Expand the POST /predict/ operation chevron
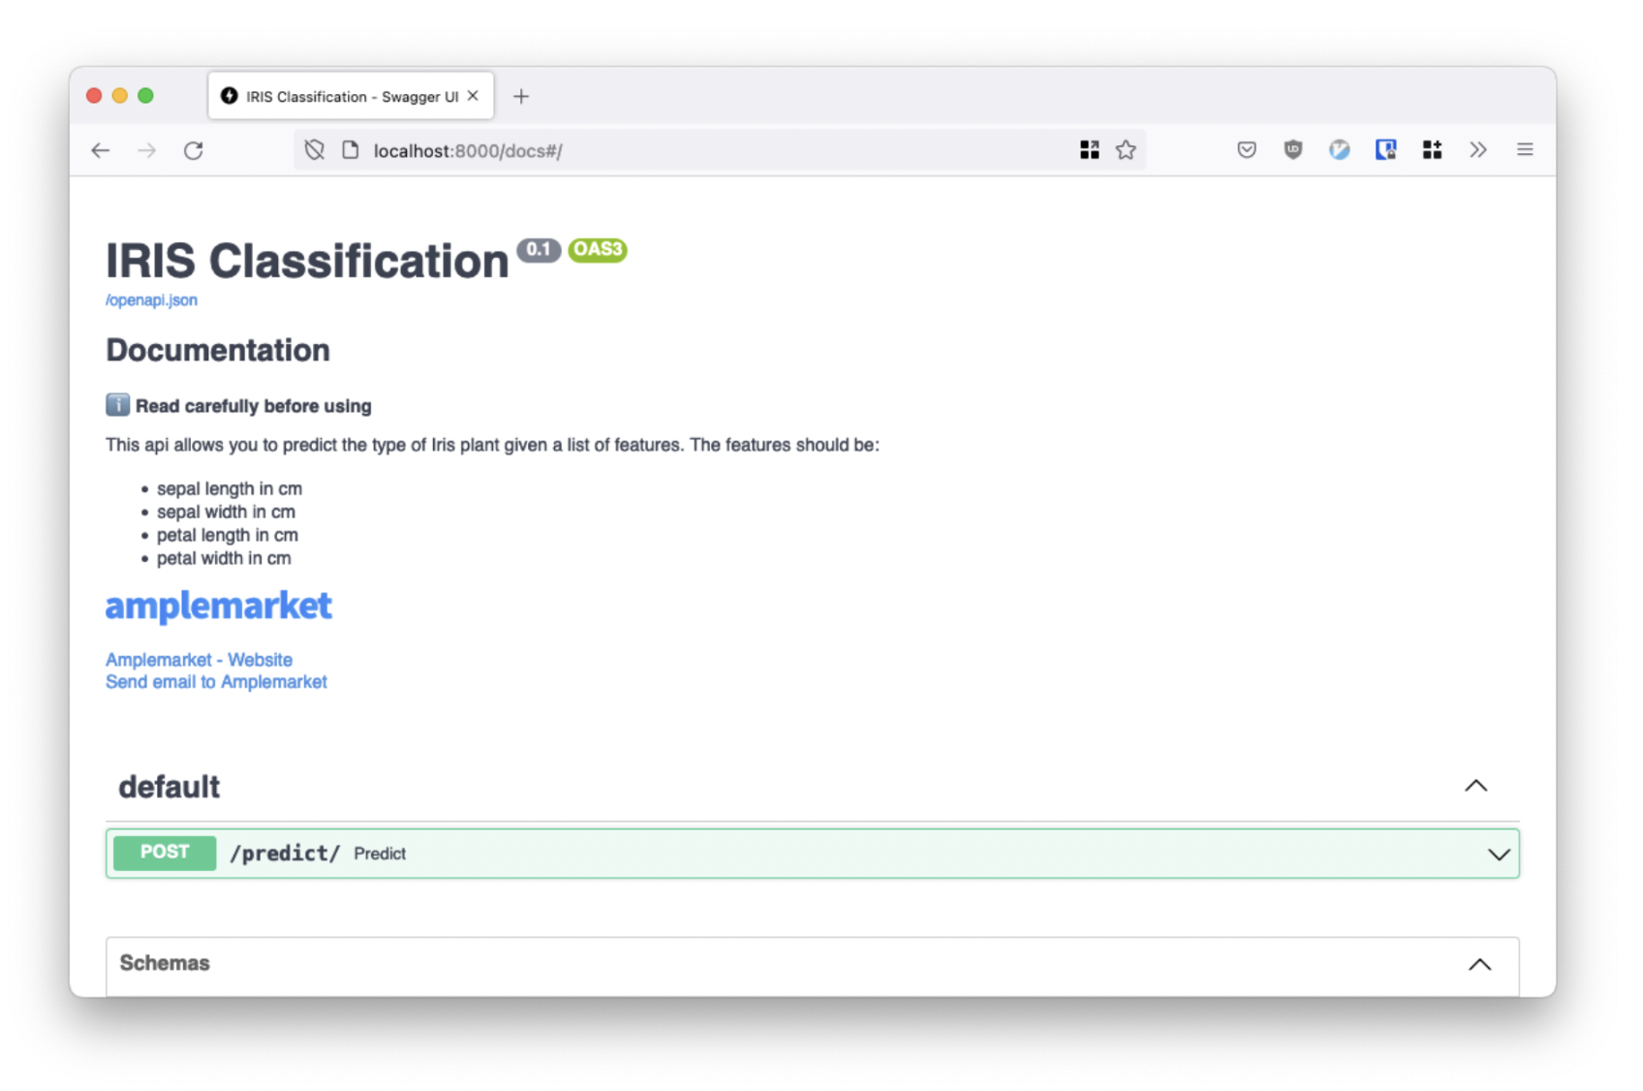The image size is (1643, 1091). [1499, 855]
